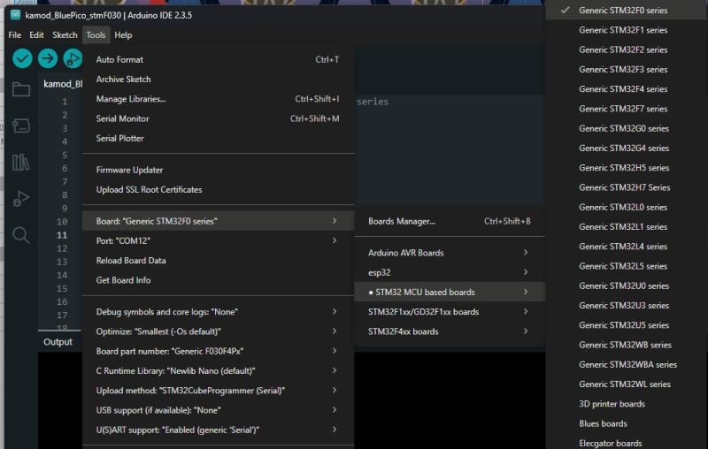Select Generic STM32F1 series board
The height and width of the screenshot is (449, 708).
point(622,30)
